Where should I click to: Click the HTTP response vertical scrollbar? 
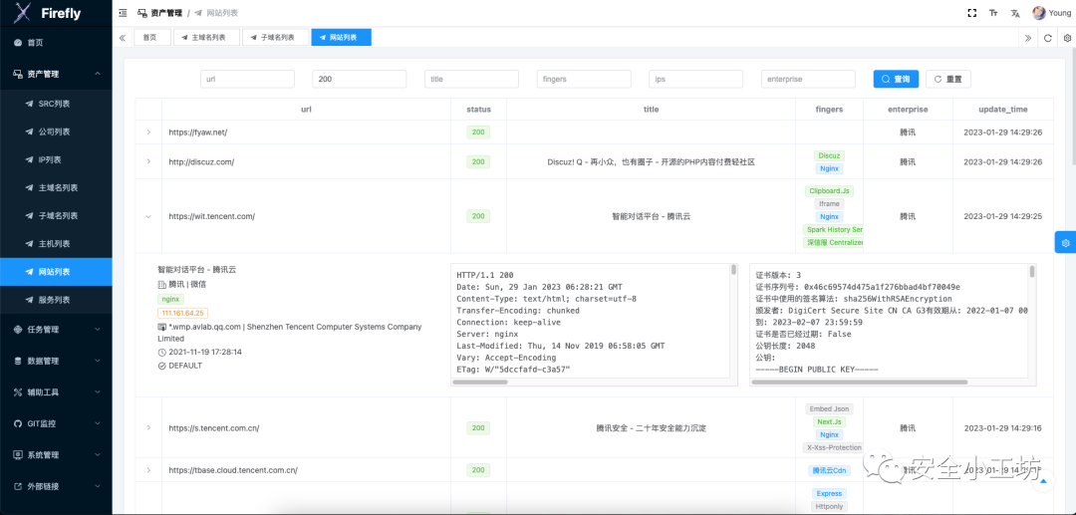click(733, 270)
